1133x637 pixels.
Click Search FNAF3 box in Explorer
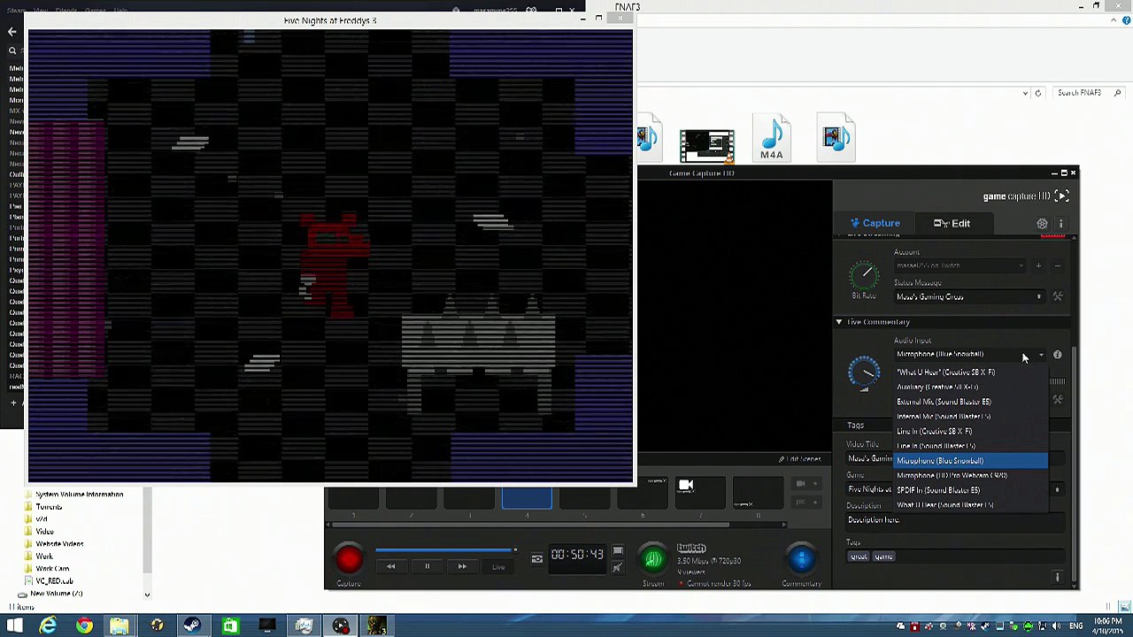pos(1089,93)
